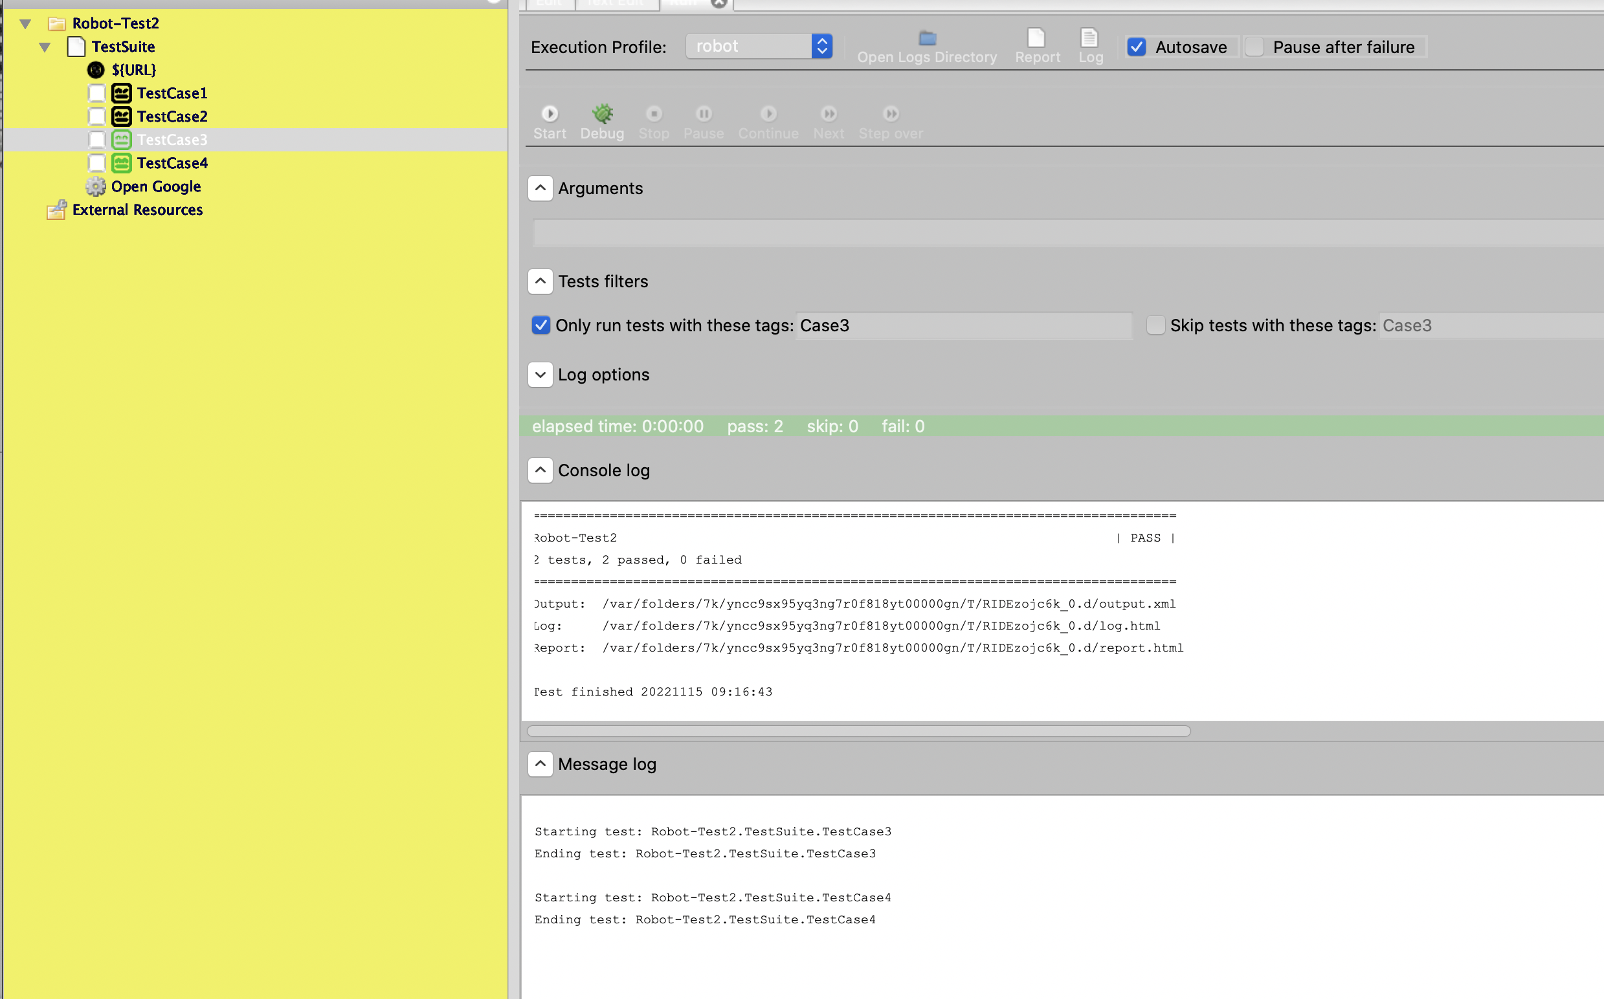This screenshot has width=1604, height=999.
Task: Click the Pause run button
Action: tap(703, 123)
